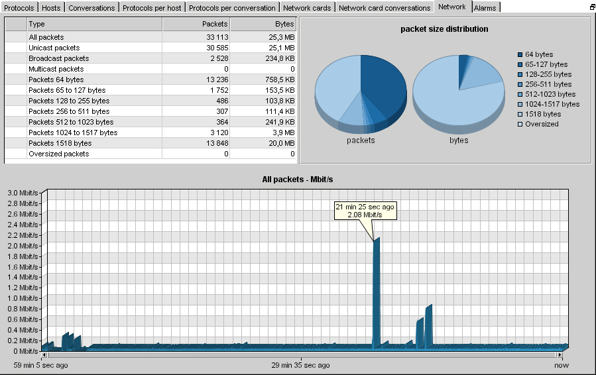Click the chart's horizontal time scrollbar track
The height and width of the screenshot is (375, 596).
302,355
